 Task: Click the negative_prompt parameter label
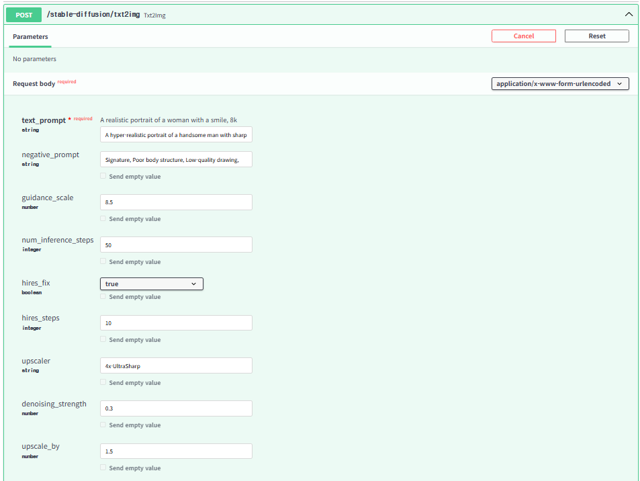tap(50, 155)
